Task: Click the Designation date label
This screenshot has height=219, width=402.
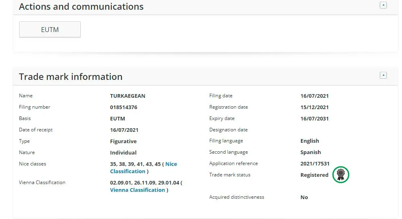Action: 229,130
